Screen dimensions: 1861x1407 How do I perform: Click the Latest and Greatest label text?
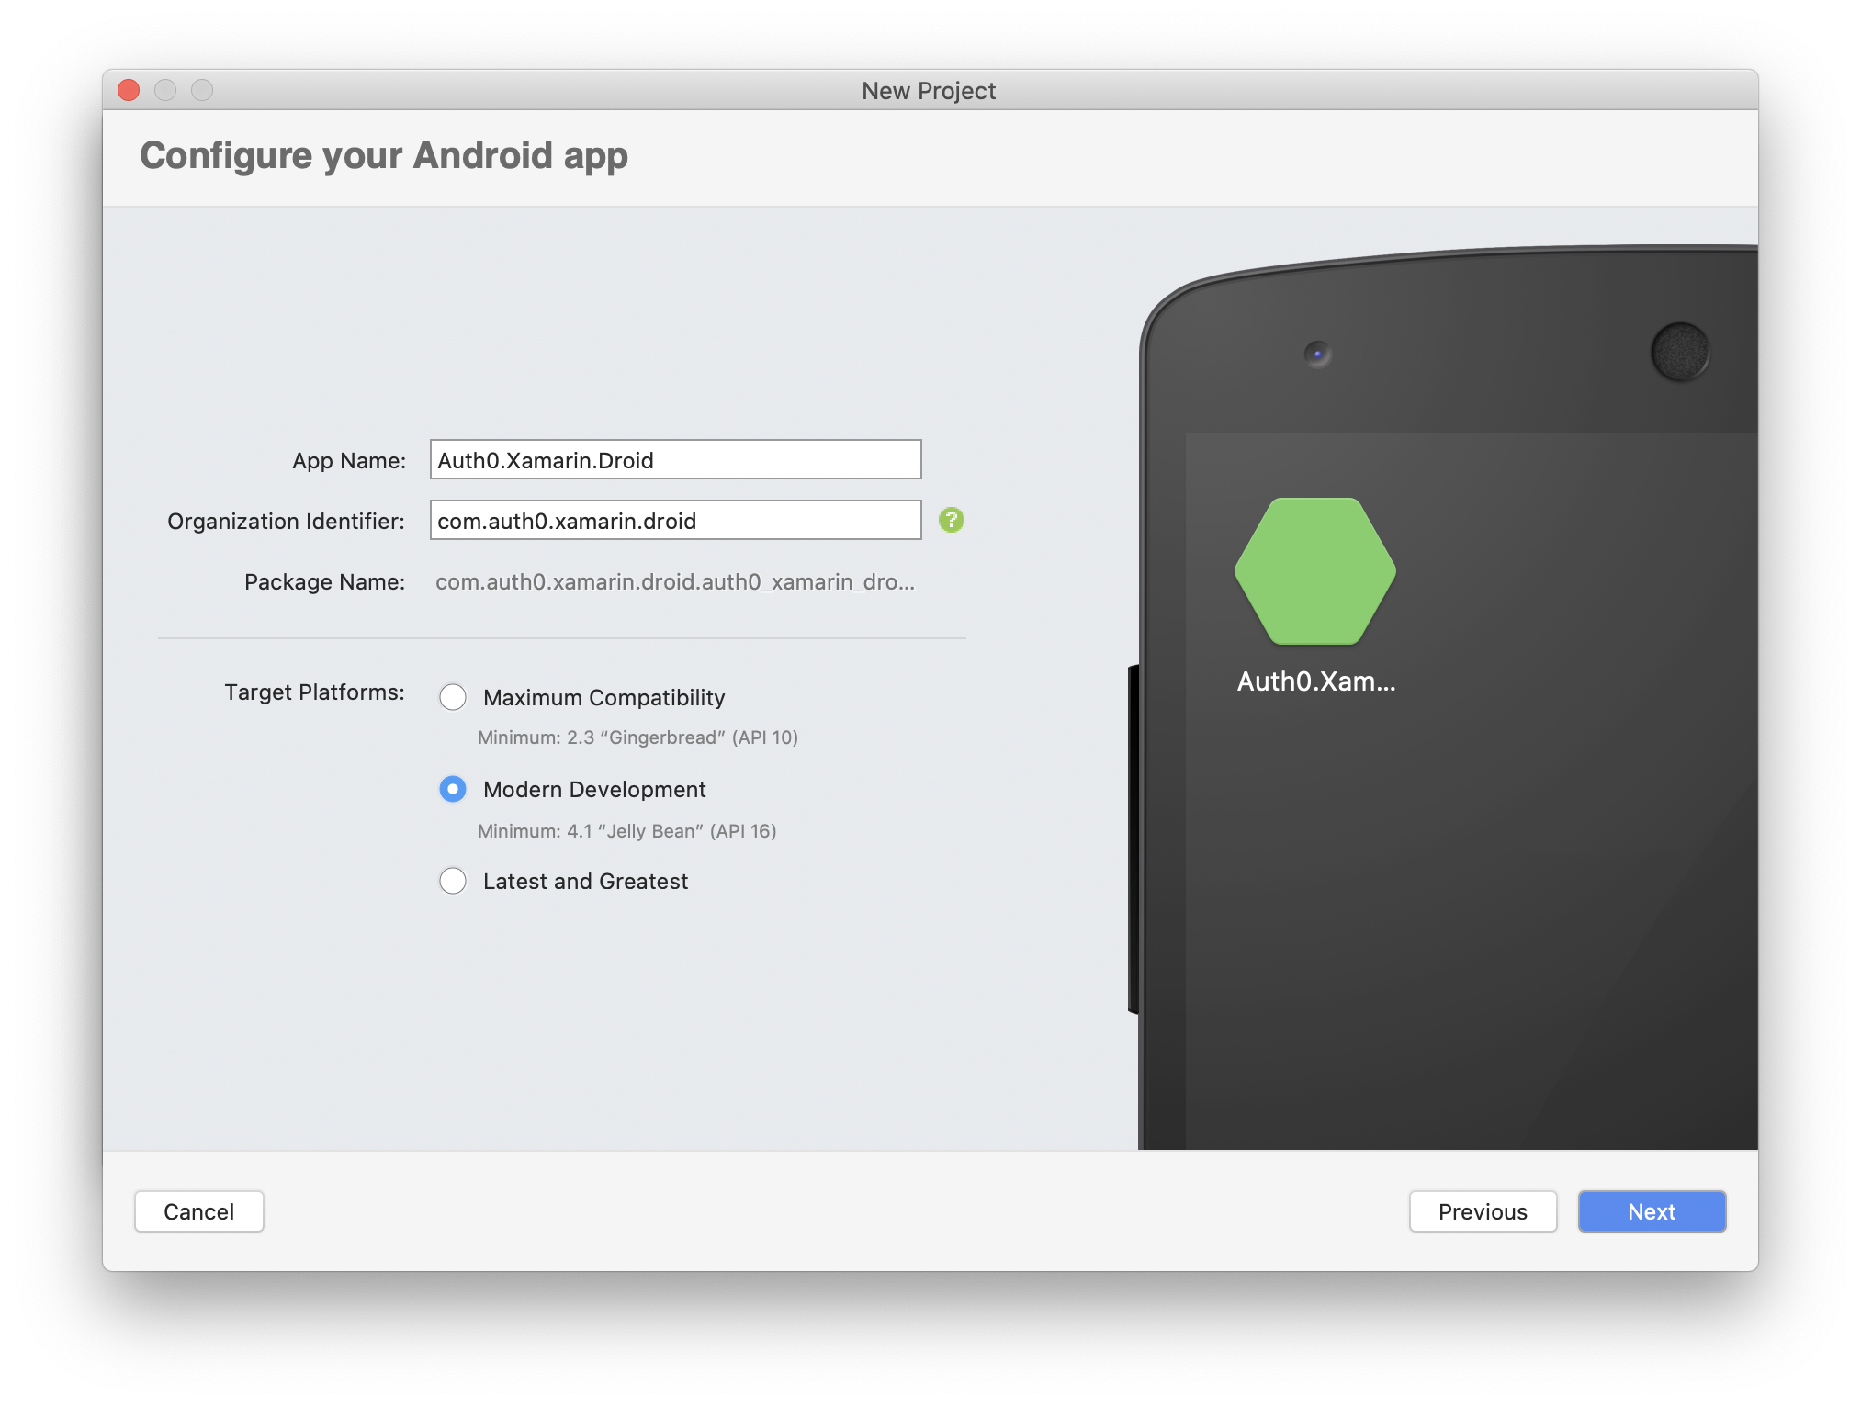pyautogui.click(x=585, y=882)
